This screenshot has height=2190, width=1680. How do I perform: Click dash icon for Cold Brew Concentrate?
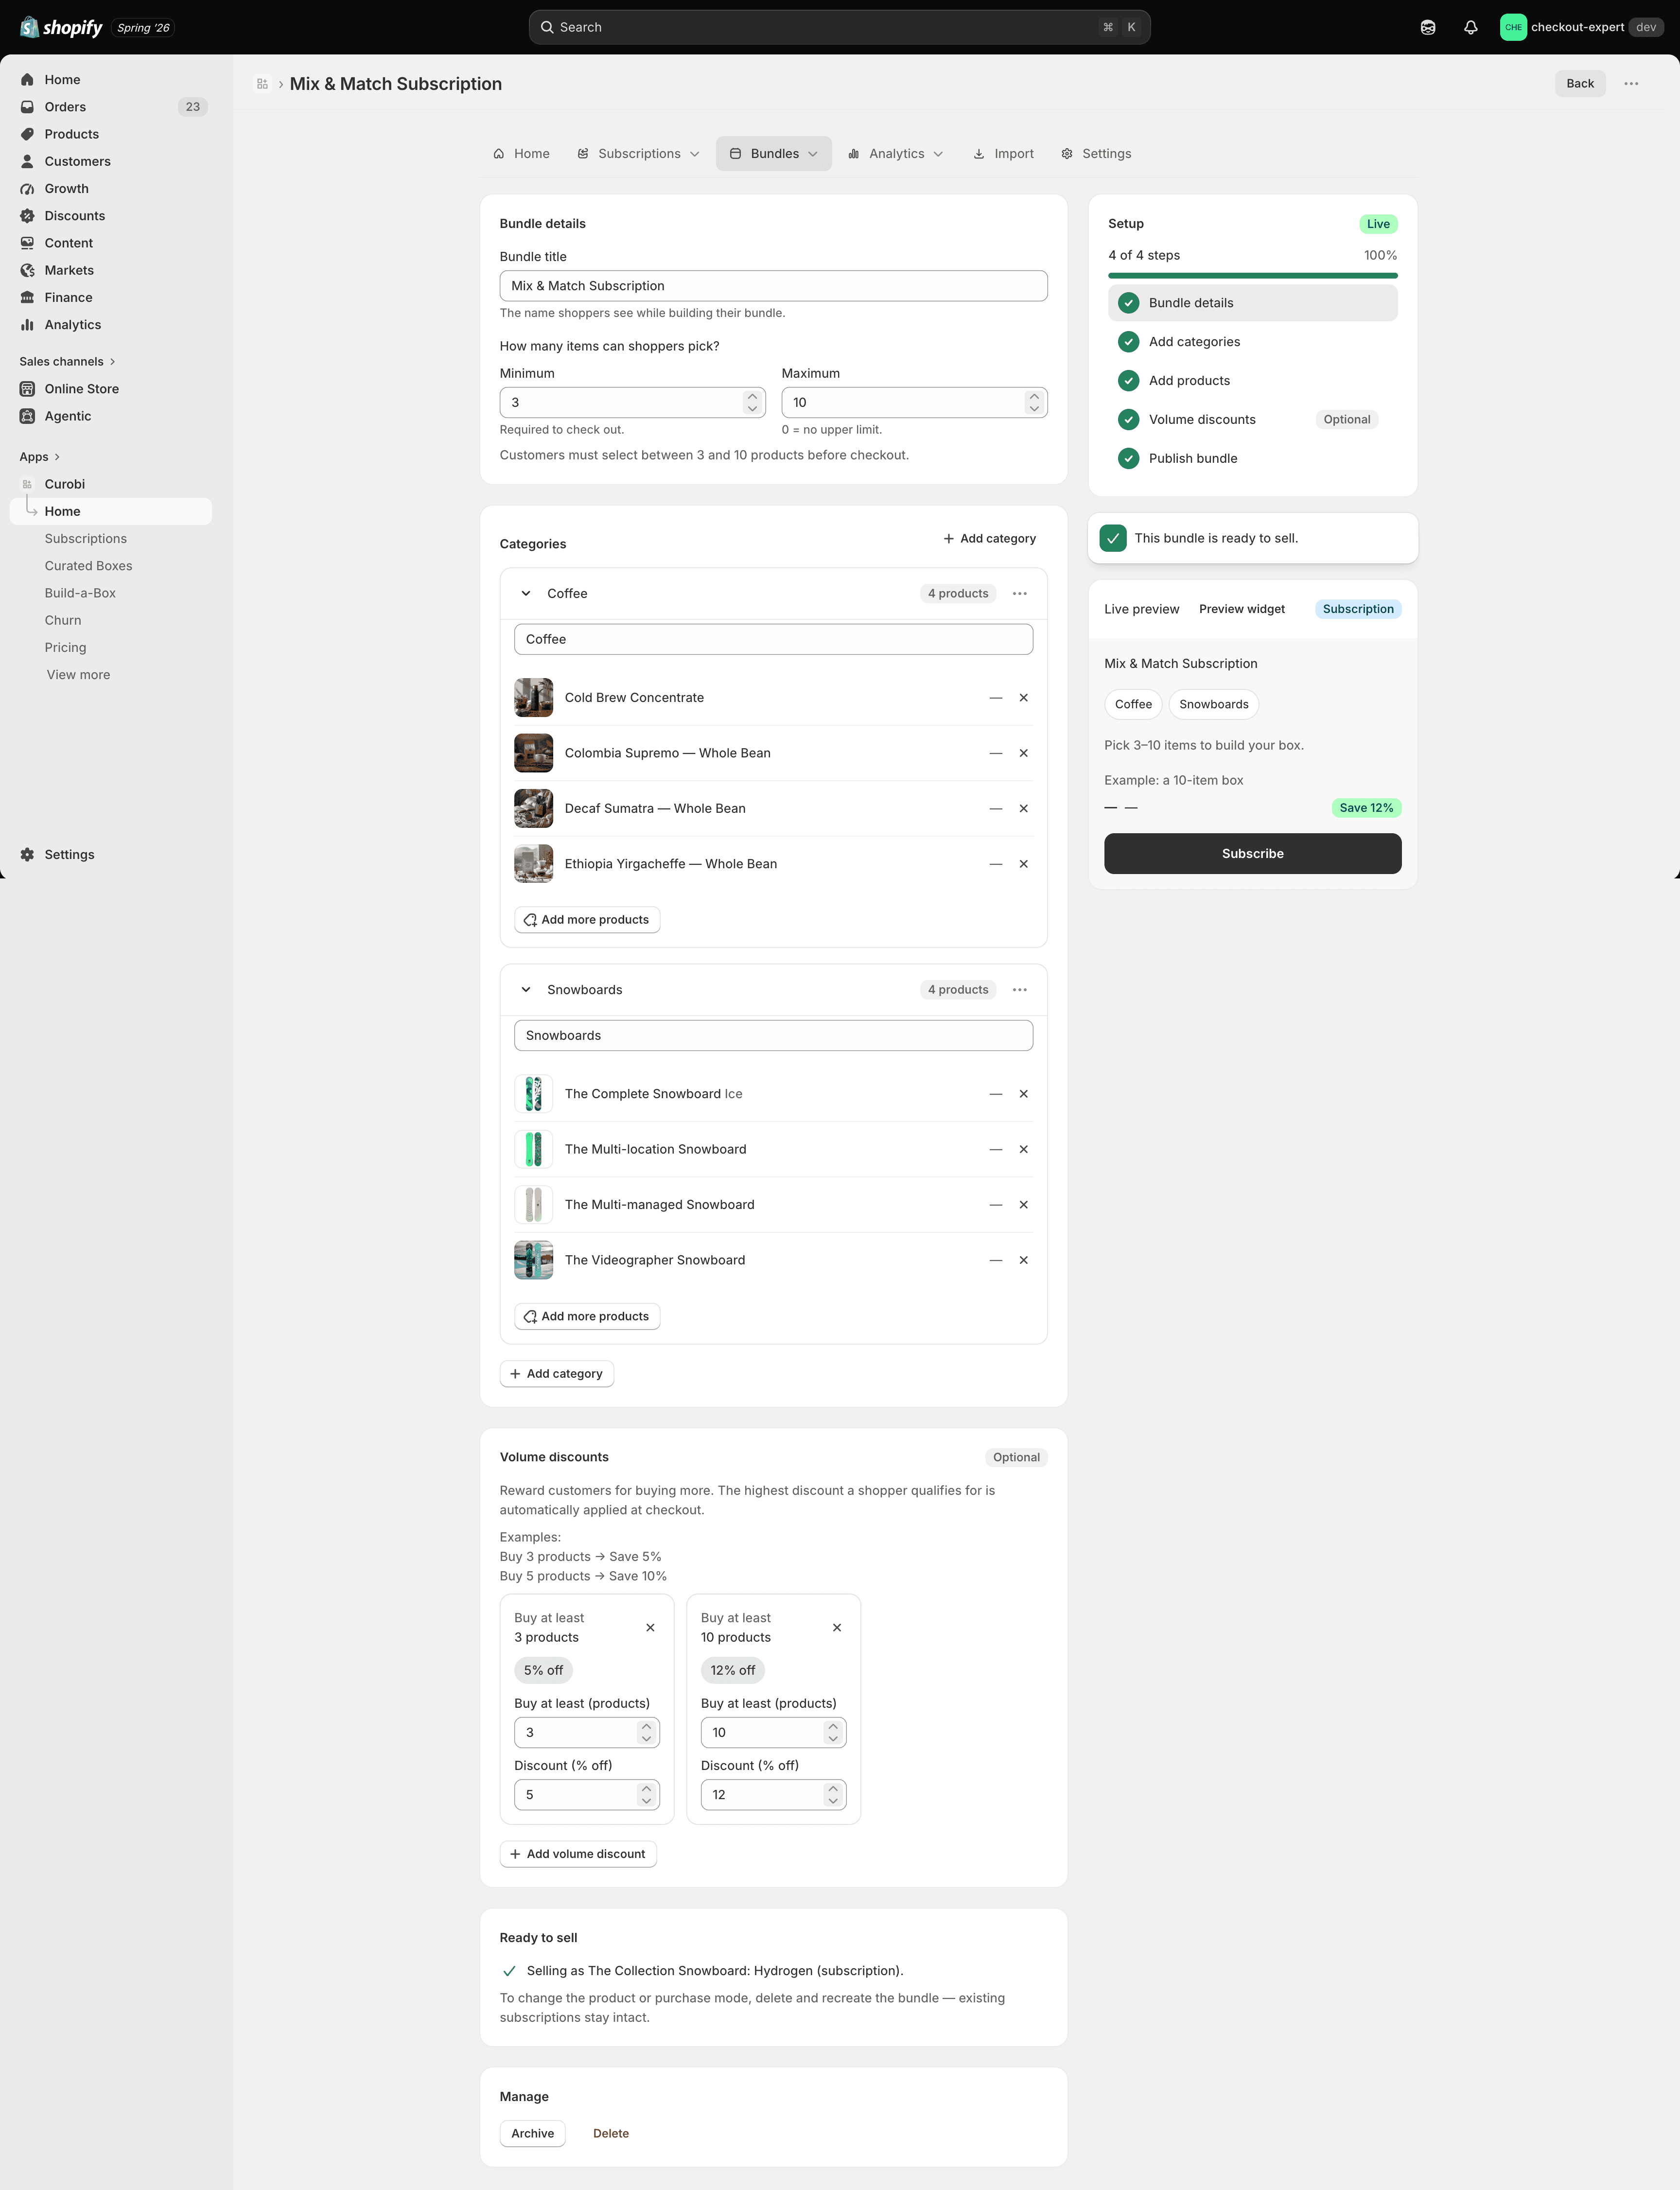tap(995, 698)
